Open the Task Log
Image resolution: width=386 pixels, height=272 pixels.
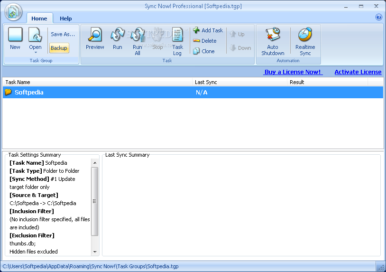(x=177, y=41)
